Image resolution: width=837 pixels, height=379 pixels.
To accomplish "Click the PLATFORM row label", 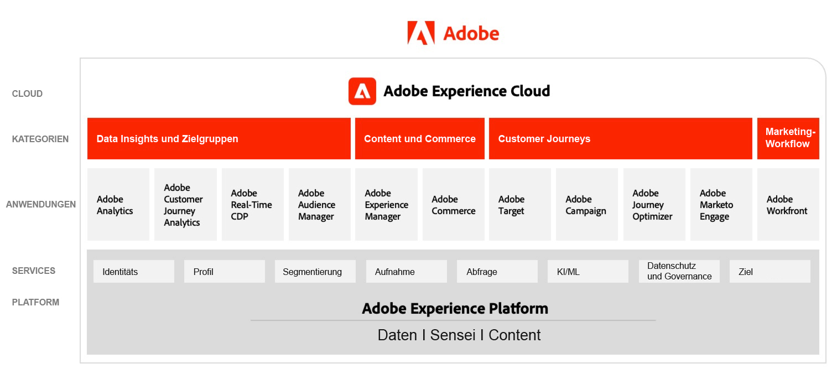I will click(x=35, y=303).
